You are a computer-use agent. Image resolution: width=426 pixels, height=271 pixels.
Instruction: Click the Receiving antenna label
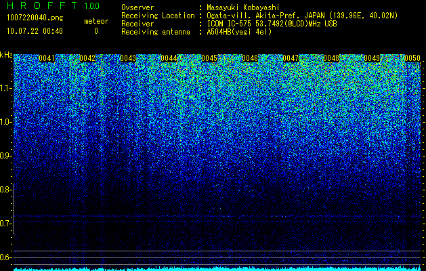point(156,32)
